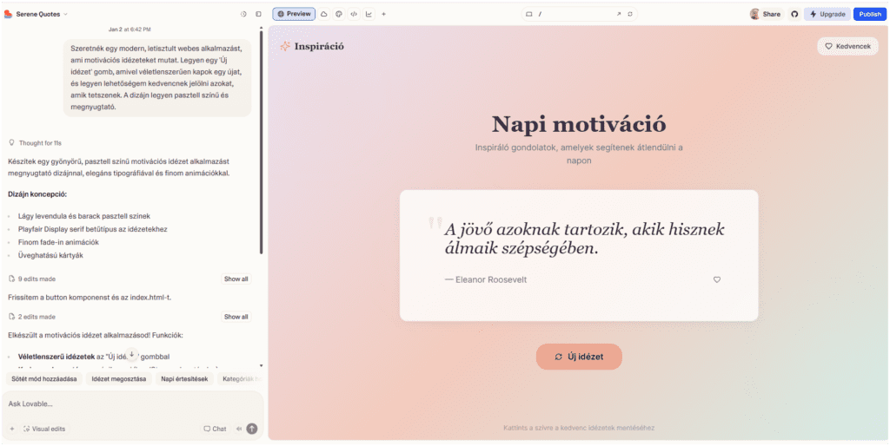The width and height of the screenshot is (890, 446).
Task: Open the Serene Quotes project dropdown
Action: (41, 14)
